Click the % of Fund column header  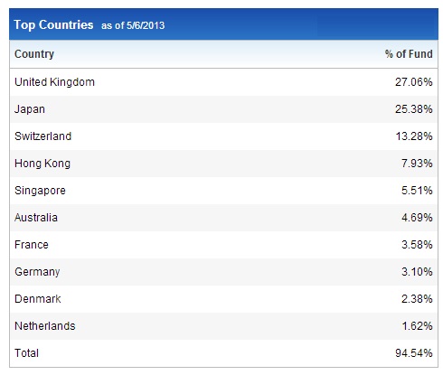click(409, 54)
